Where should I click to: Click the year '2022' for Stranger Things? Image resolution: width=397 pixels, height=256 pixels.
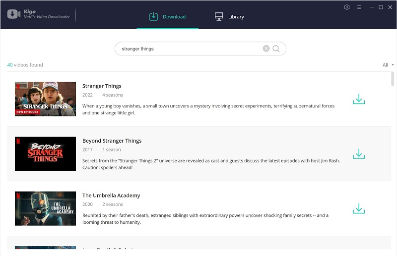coord(87,95)
